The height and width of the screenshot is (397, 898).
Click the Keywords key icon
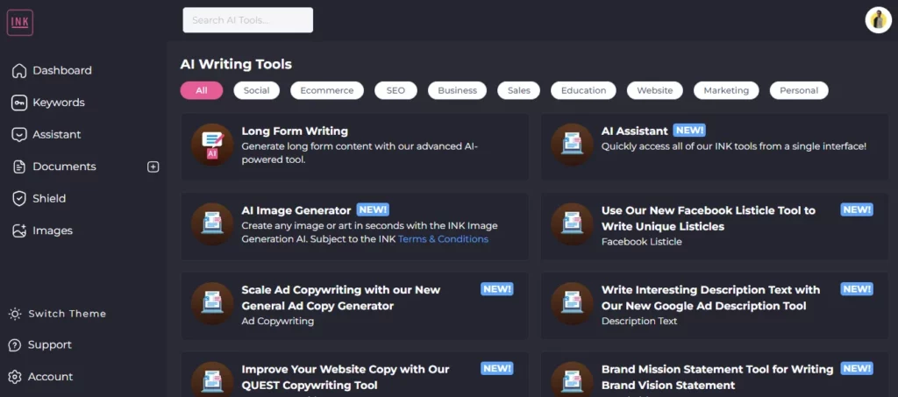pos(19,103)
